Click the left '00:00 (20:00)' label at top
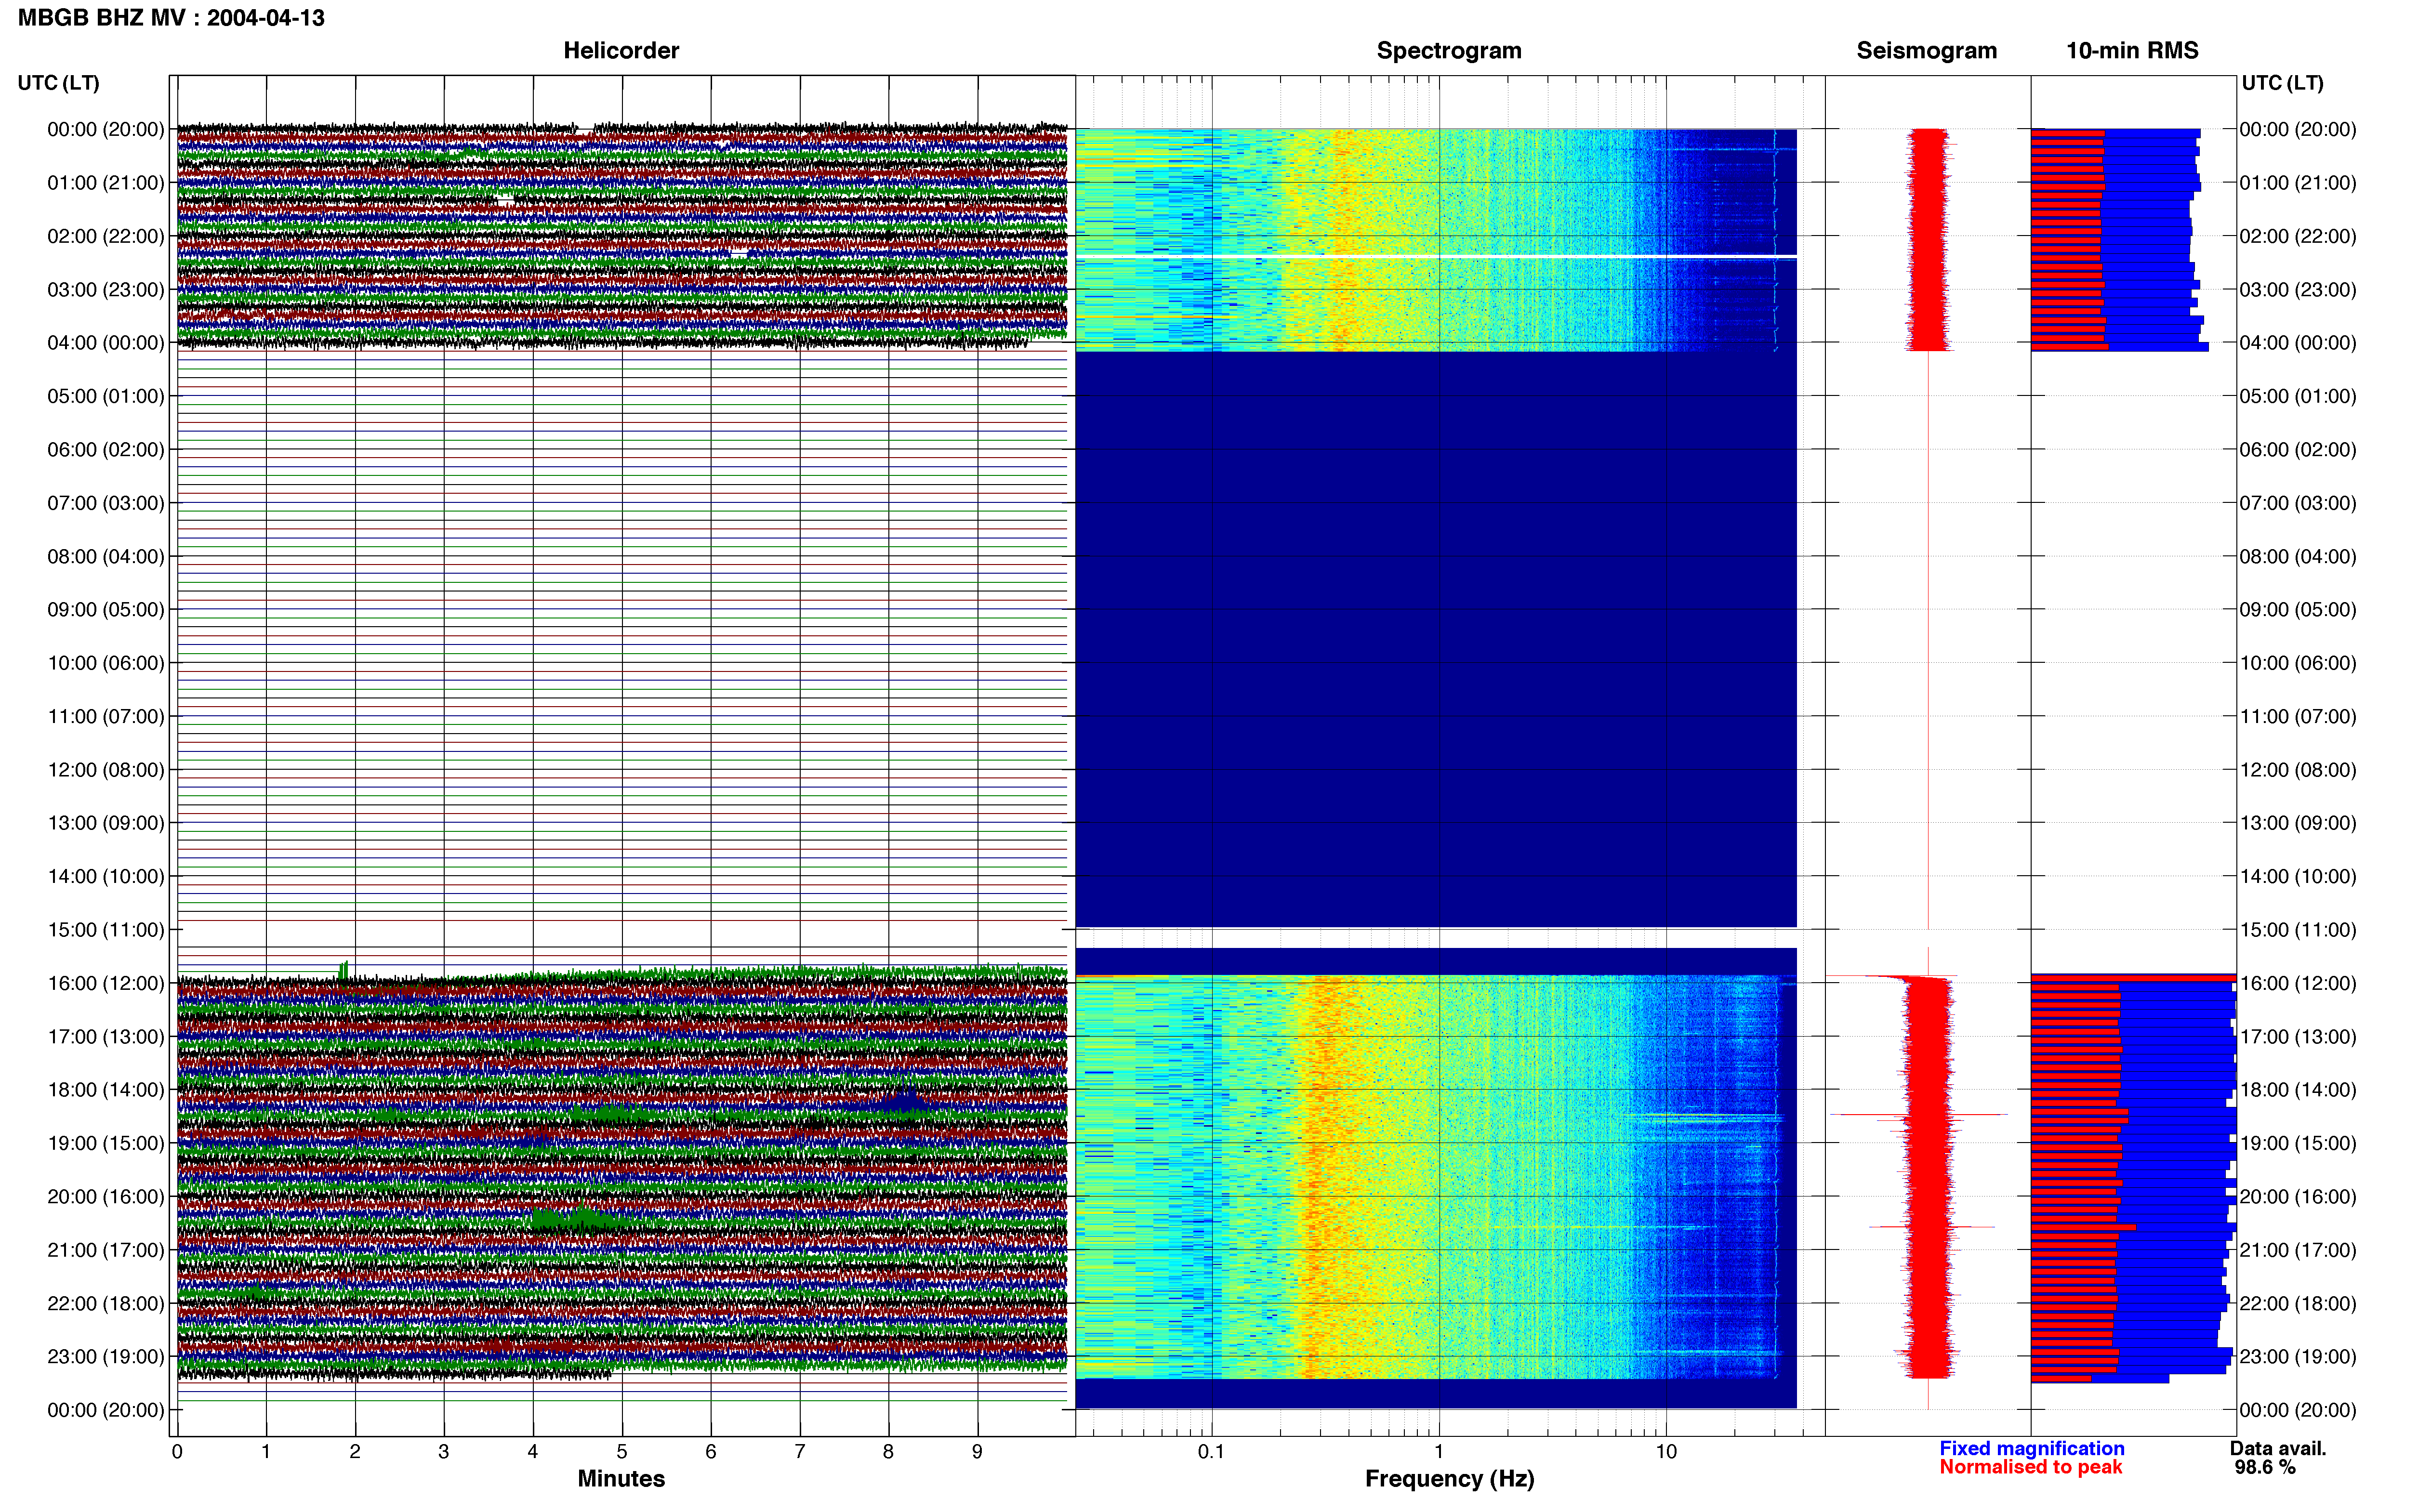This screenshot has height=1512, width=2418. pos(106,129)
